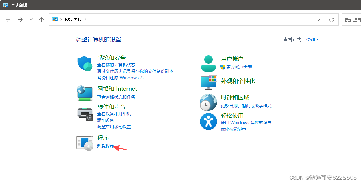Open 调整常用移动设置 link
The width and height of the screenshot is (361, 183).
click(114, 127)
